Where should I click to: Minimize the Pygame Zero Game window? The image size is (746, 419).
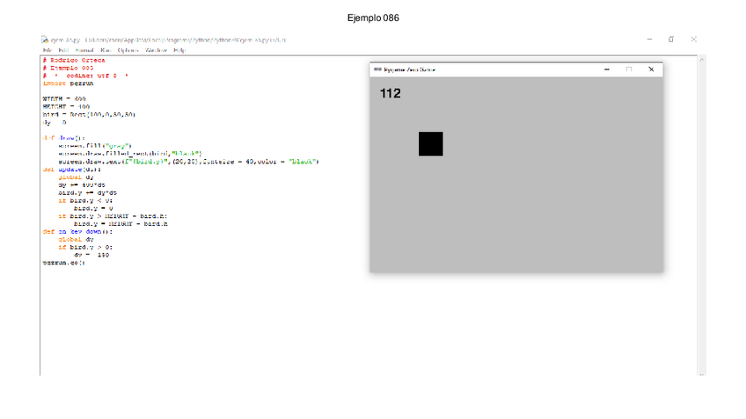607,69
